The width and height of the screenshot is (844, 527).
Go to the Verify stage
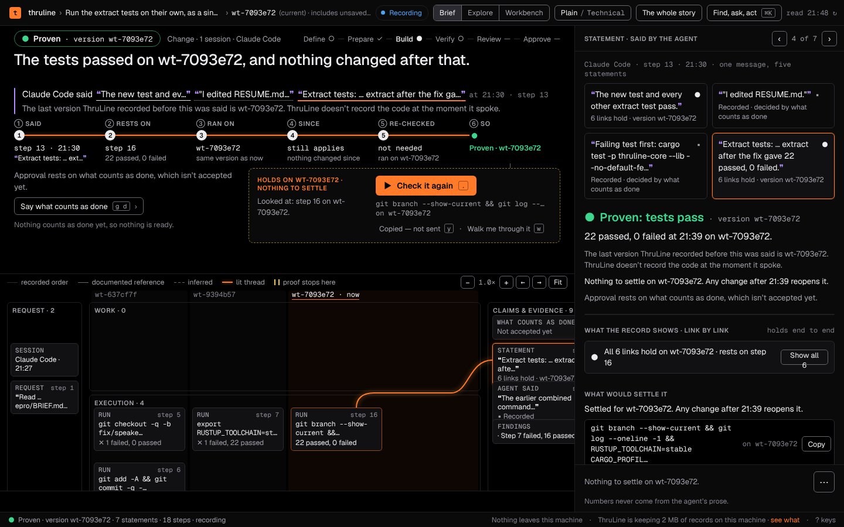449,39
